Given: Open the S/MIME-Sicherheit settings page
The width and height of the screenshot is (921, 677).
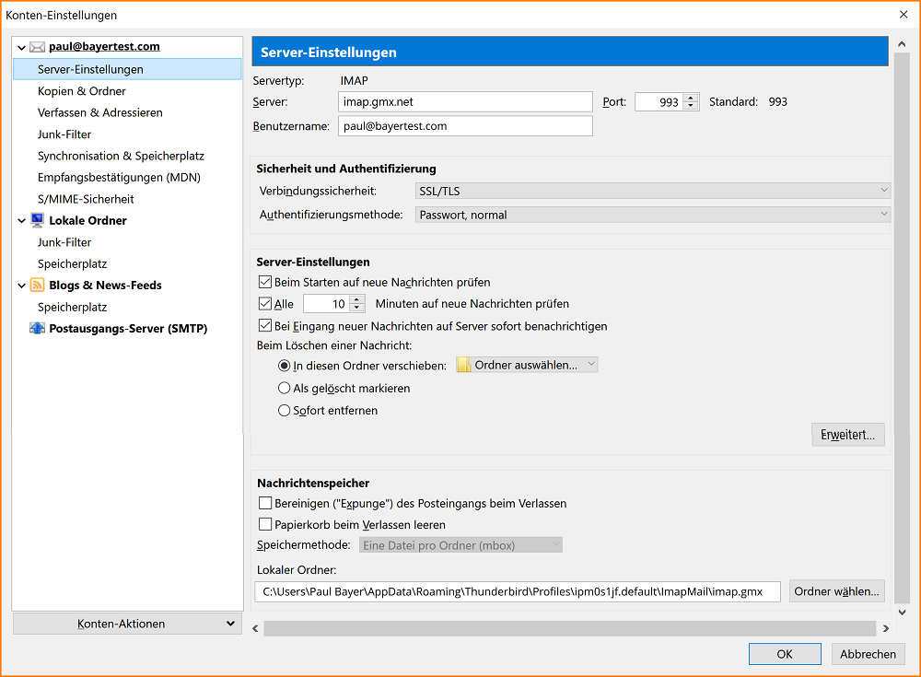Looking at the screenshot, I should click(86, 199).
